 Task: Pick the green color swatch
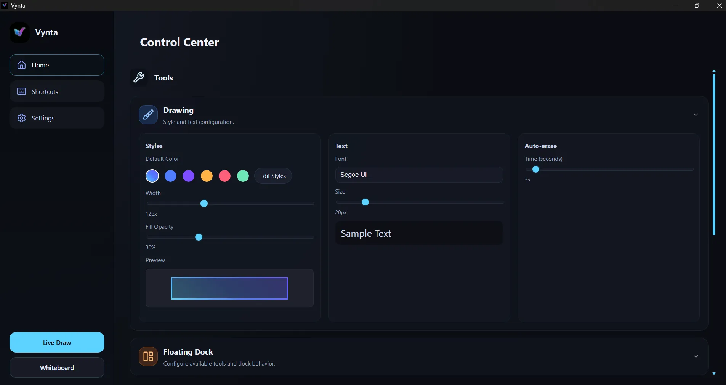(243, 176)
